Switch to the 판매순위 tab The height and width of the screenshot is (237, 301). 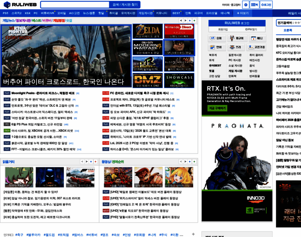coord(118,162)
